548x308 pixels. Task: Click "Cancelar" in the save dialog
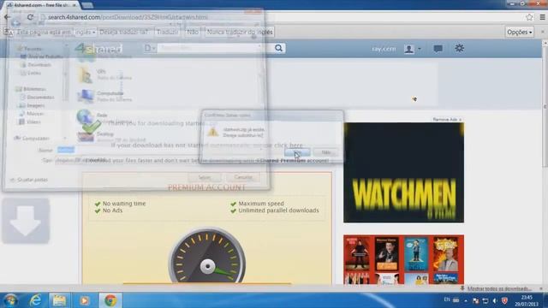click(243, 177)
